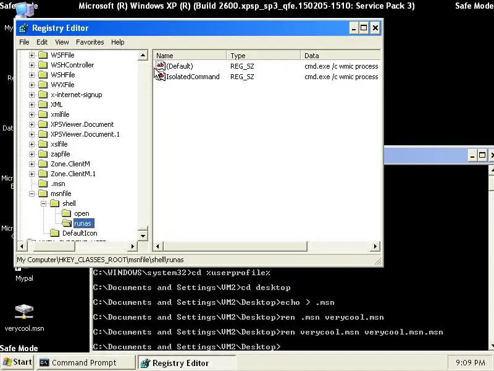This screenshot has height=371, width=494.
Task: Expand the XML key
Action: (32, 104)
